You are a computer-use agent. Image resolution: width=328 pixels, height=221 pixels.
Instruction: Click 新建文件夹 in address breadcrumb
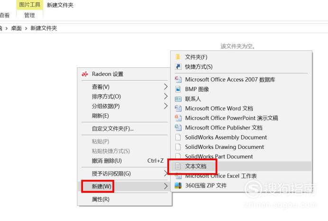[x=44, y=28]
